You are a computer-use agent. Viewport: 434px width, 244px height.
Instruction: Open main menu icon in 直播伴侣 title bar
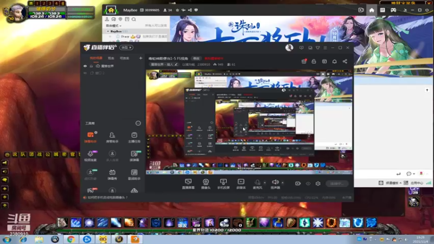click(x=325, y=48)
